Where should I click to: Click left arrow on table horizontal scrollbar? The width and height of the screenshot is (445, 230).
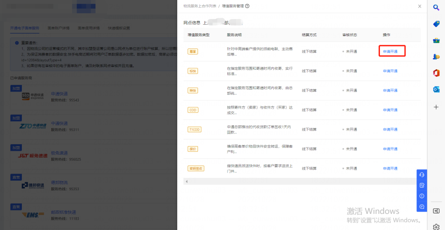coord(187,182)
